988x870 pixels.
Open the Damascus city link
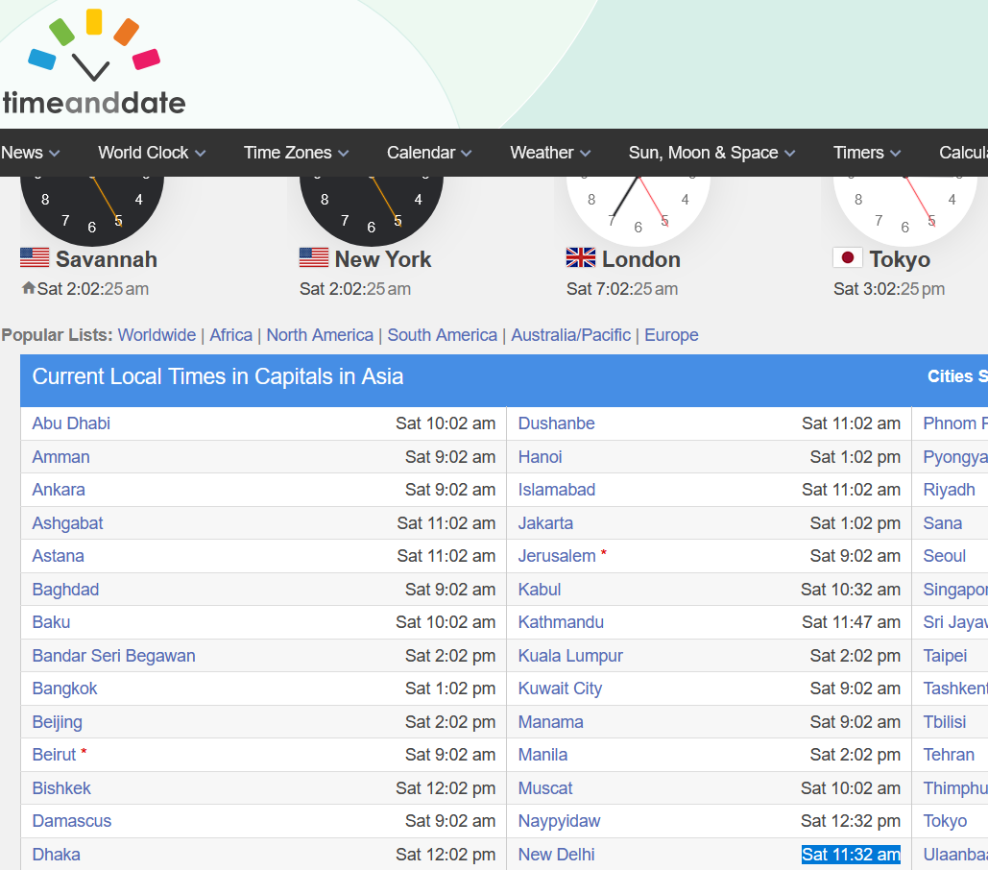[72, 820]
